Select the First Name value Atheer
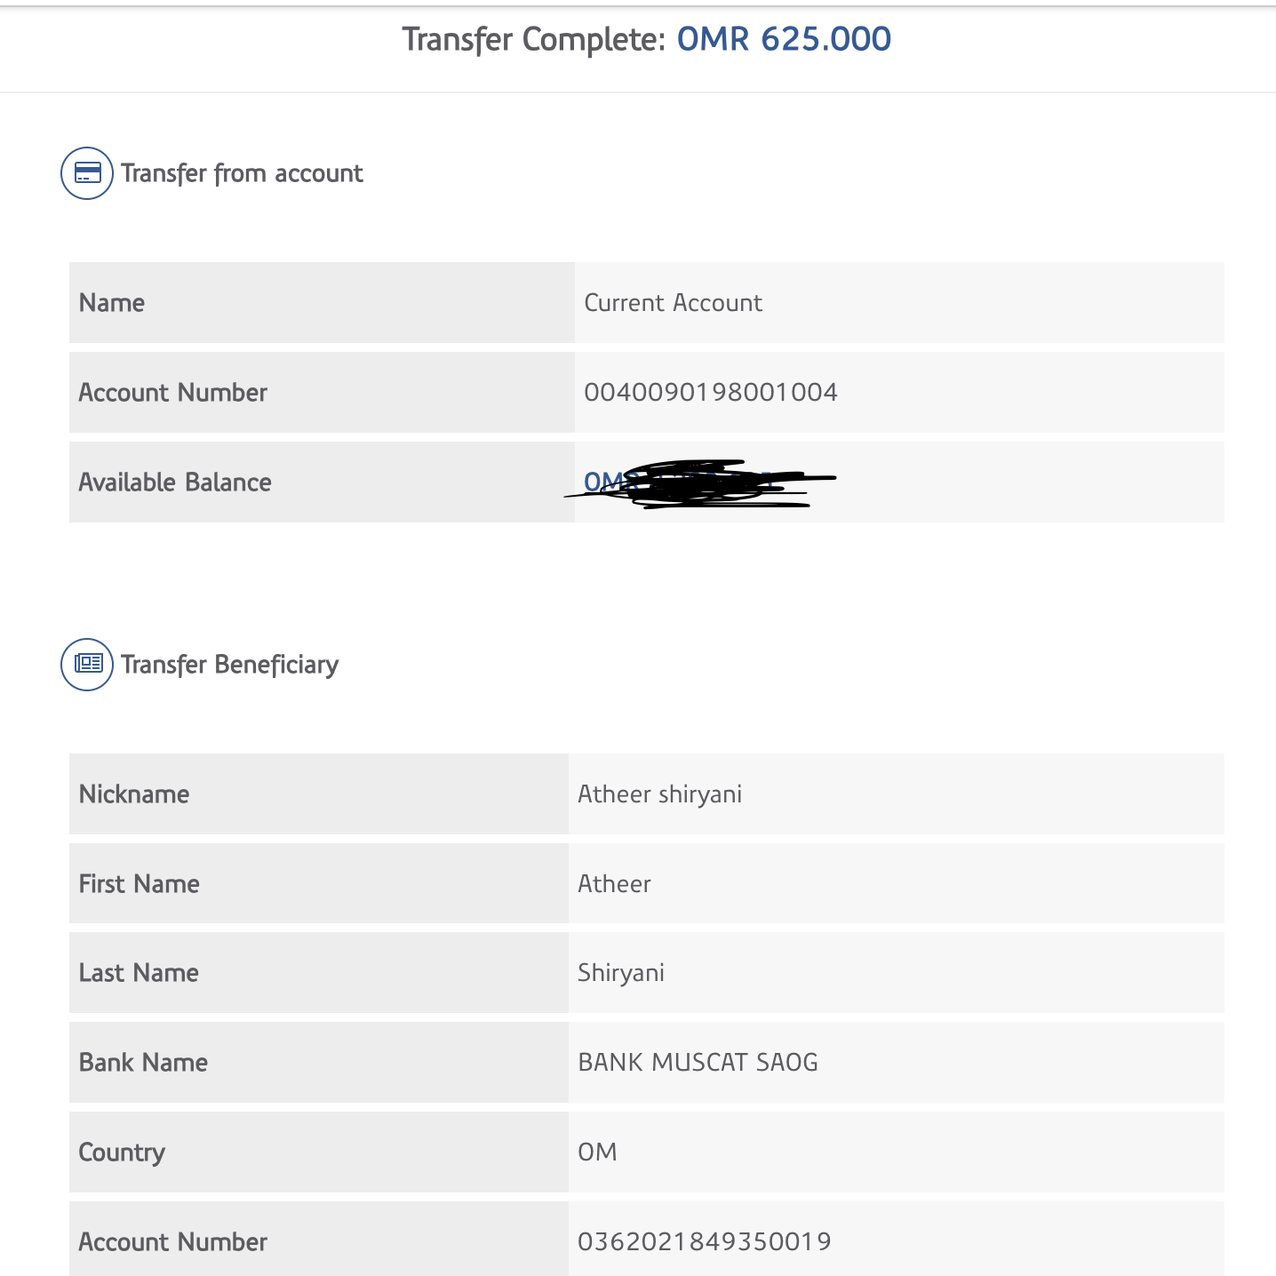The width and height of the screenshot is (1276, 1276). [614, 884]
